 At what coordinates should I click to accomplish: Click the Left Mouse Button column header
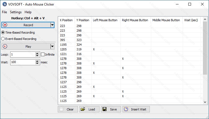(x=106, y=20)
